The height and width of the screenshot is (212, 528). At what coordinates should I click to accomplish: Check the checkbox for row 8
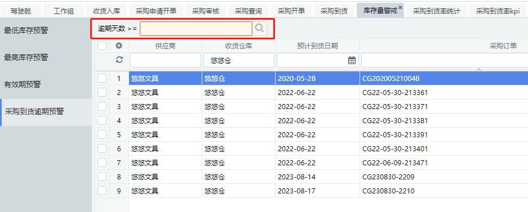[x=102, y=177]
